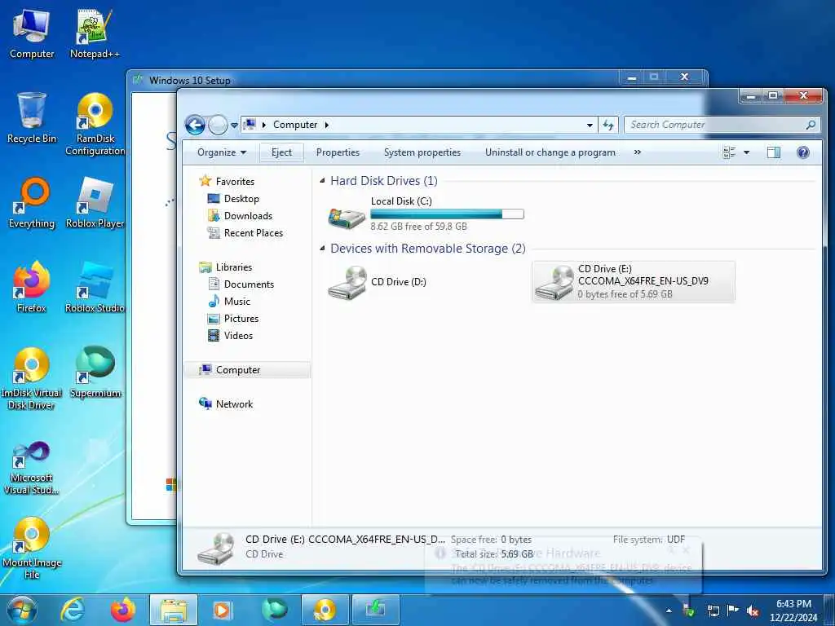Select the Firefox desktop shortcut
Viewport: 835px width, 626px height.
point(32,288)
